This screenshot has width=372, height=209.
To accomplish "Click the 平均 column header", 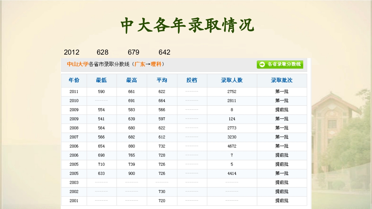I will [x=162, y=80].
